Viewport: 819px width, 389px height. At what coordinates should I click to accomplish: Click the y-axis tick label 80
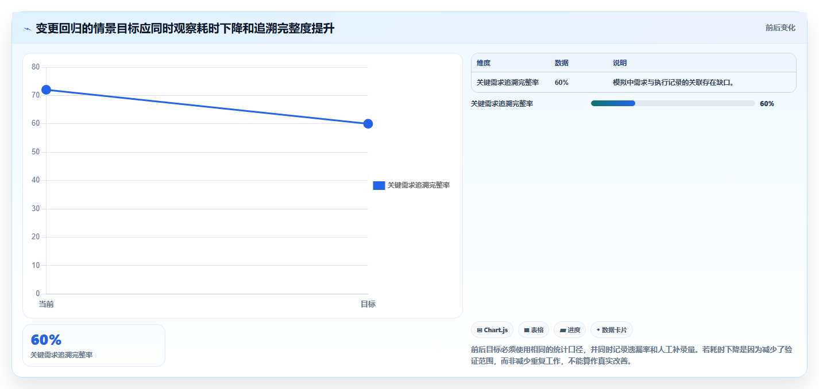click(x=36, y=67)
